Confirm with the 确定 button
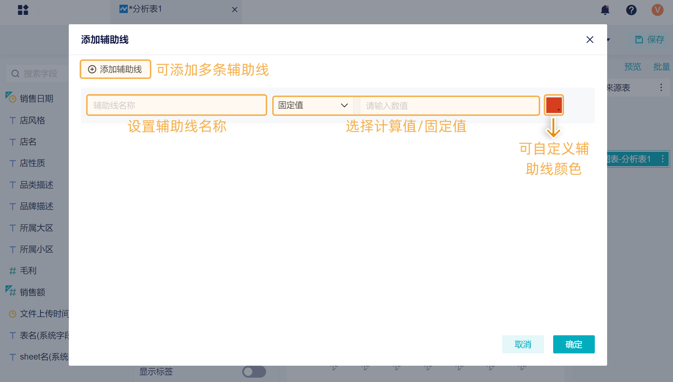The height and width of the screenshot is (382, 673). coord(574,344)
